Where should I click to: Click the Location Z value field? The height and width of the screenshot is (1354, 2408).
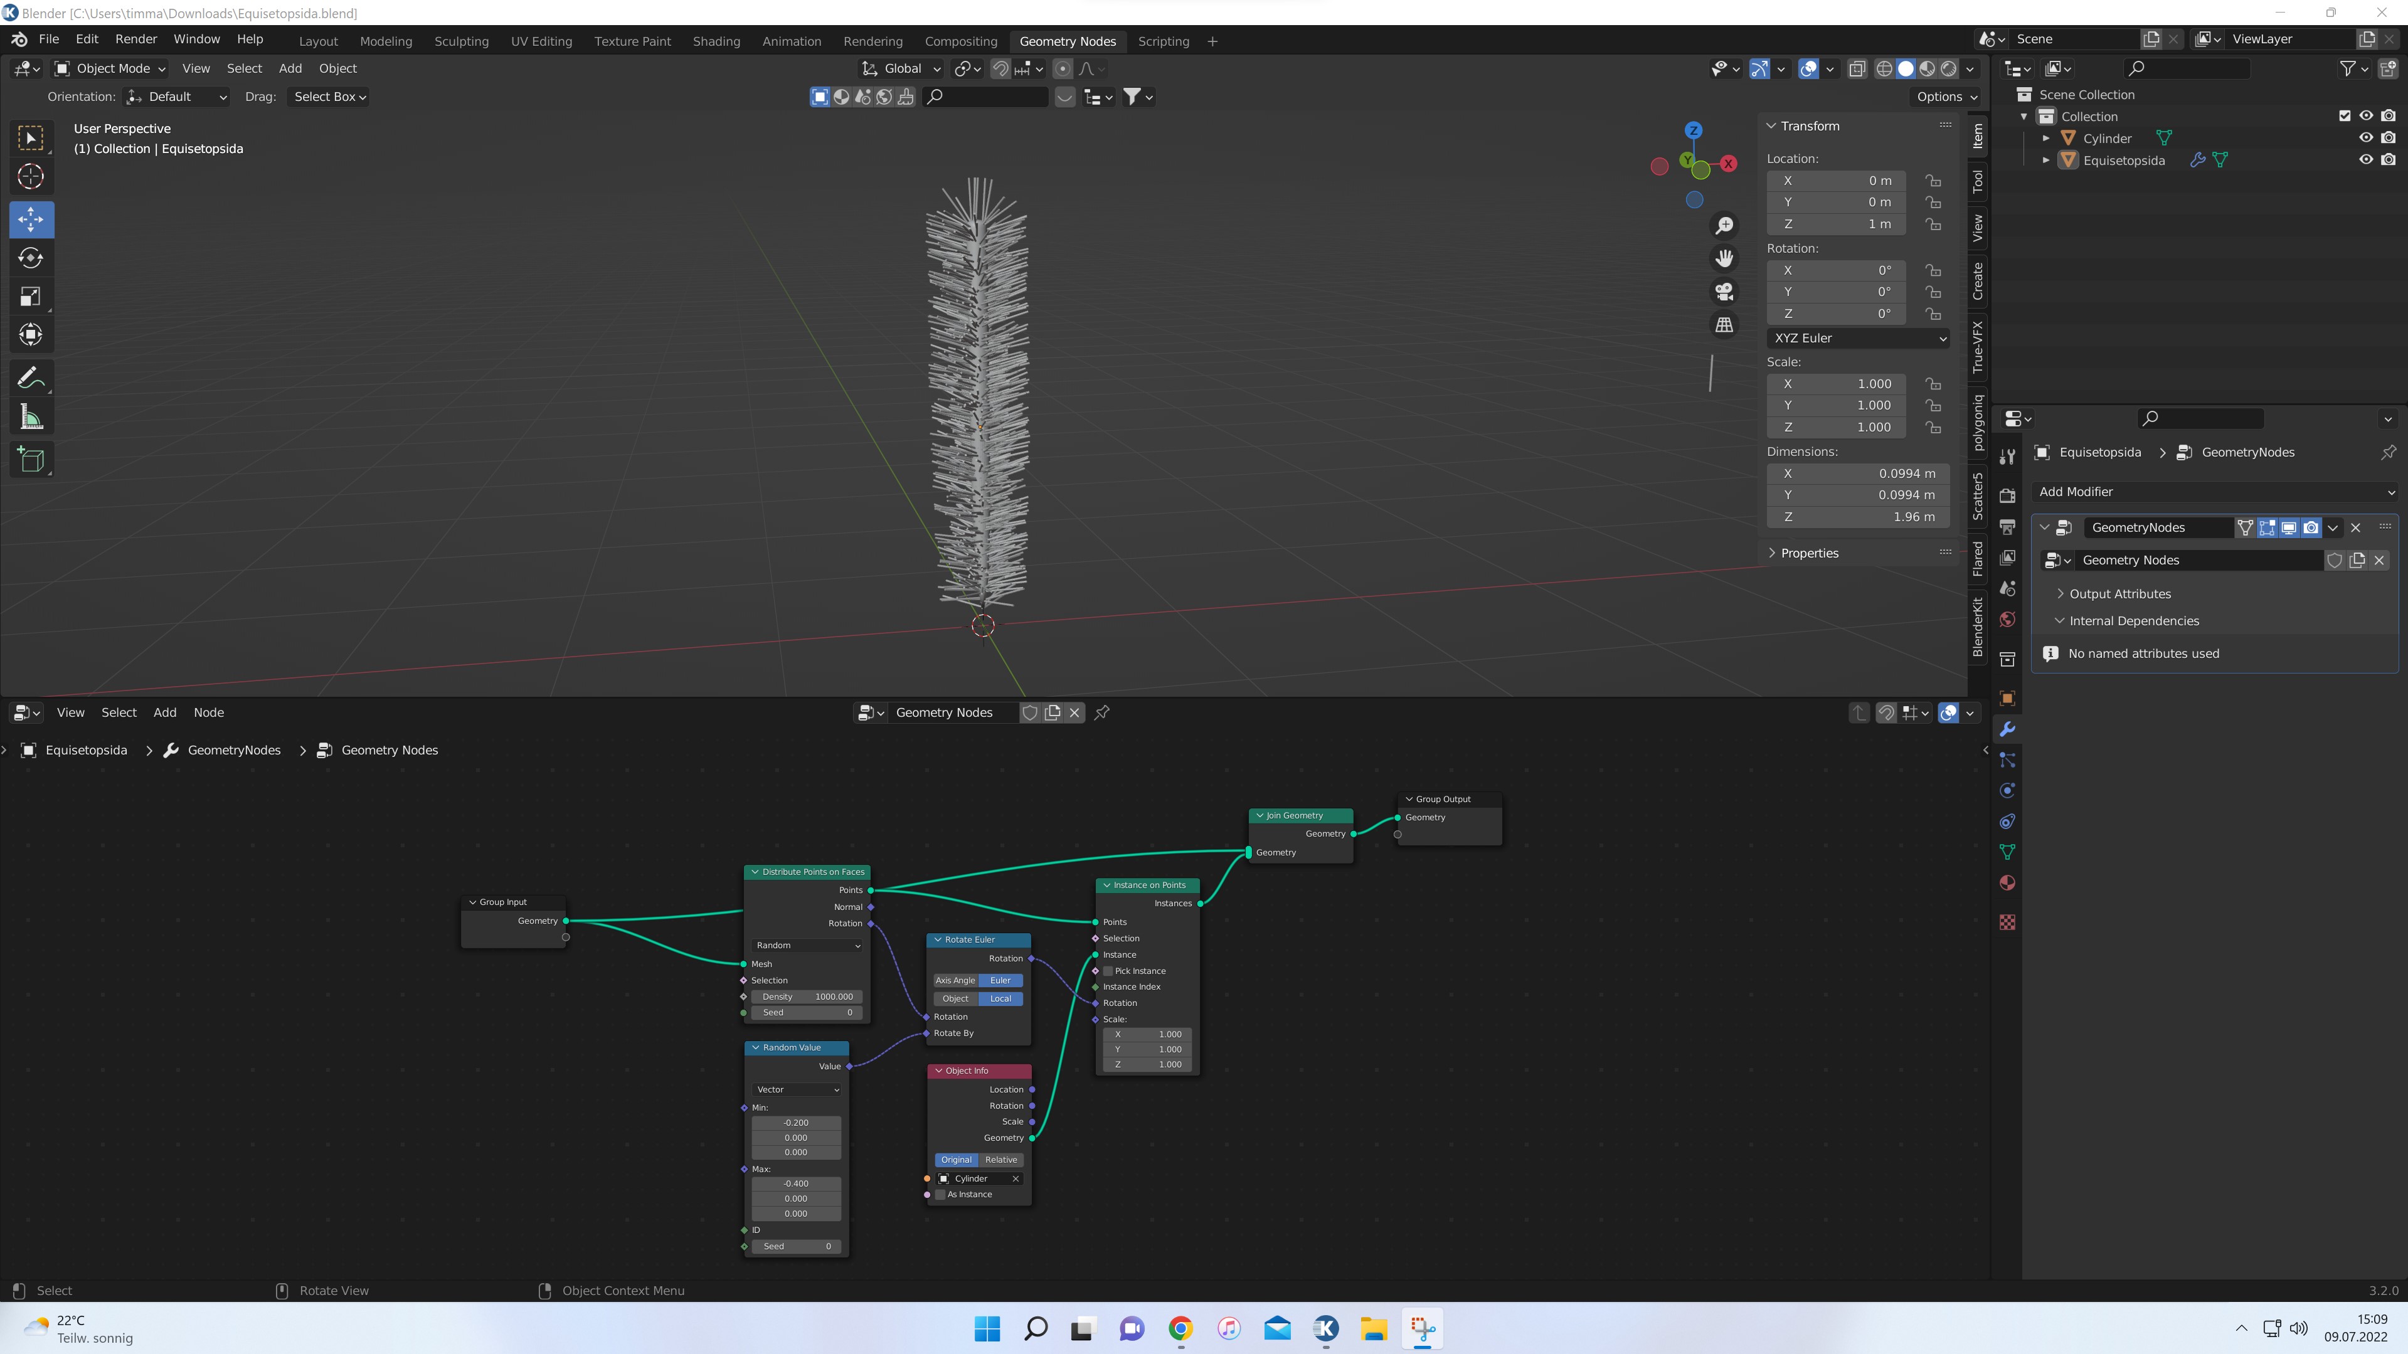point(1836,225)
